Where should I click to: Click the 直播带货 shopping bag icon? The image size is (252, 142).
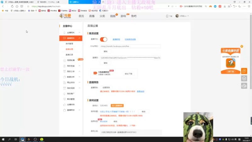point(65,110)
